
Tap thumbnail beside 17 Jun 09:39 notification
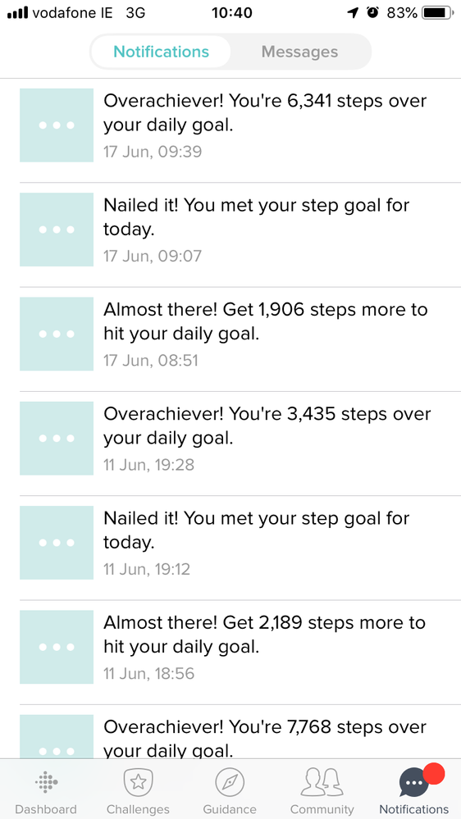[57, 125]
